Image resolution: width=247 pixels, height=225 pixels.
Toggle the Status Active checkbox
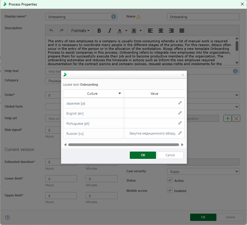pyautogui.click(x=170, y=180)
